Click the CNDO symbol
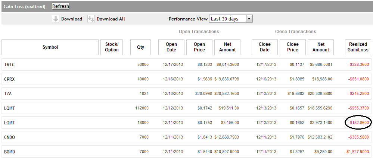Image resolution: width=373 pixels, height=159 pixels. coord(10,137)
